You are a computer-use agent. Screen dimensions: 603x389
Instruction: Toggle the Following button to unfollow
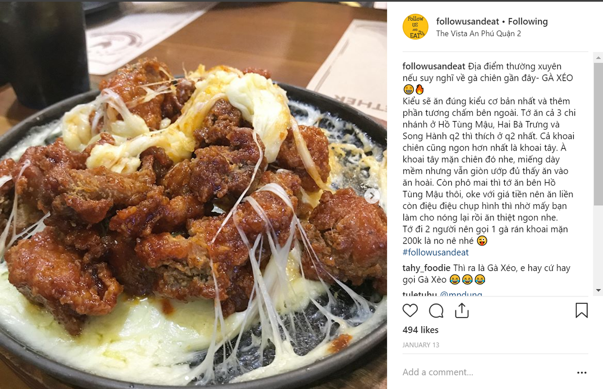point(528,21)
